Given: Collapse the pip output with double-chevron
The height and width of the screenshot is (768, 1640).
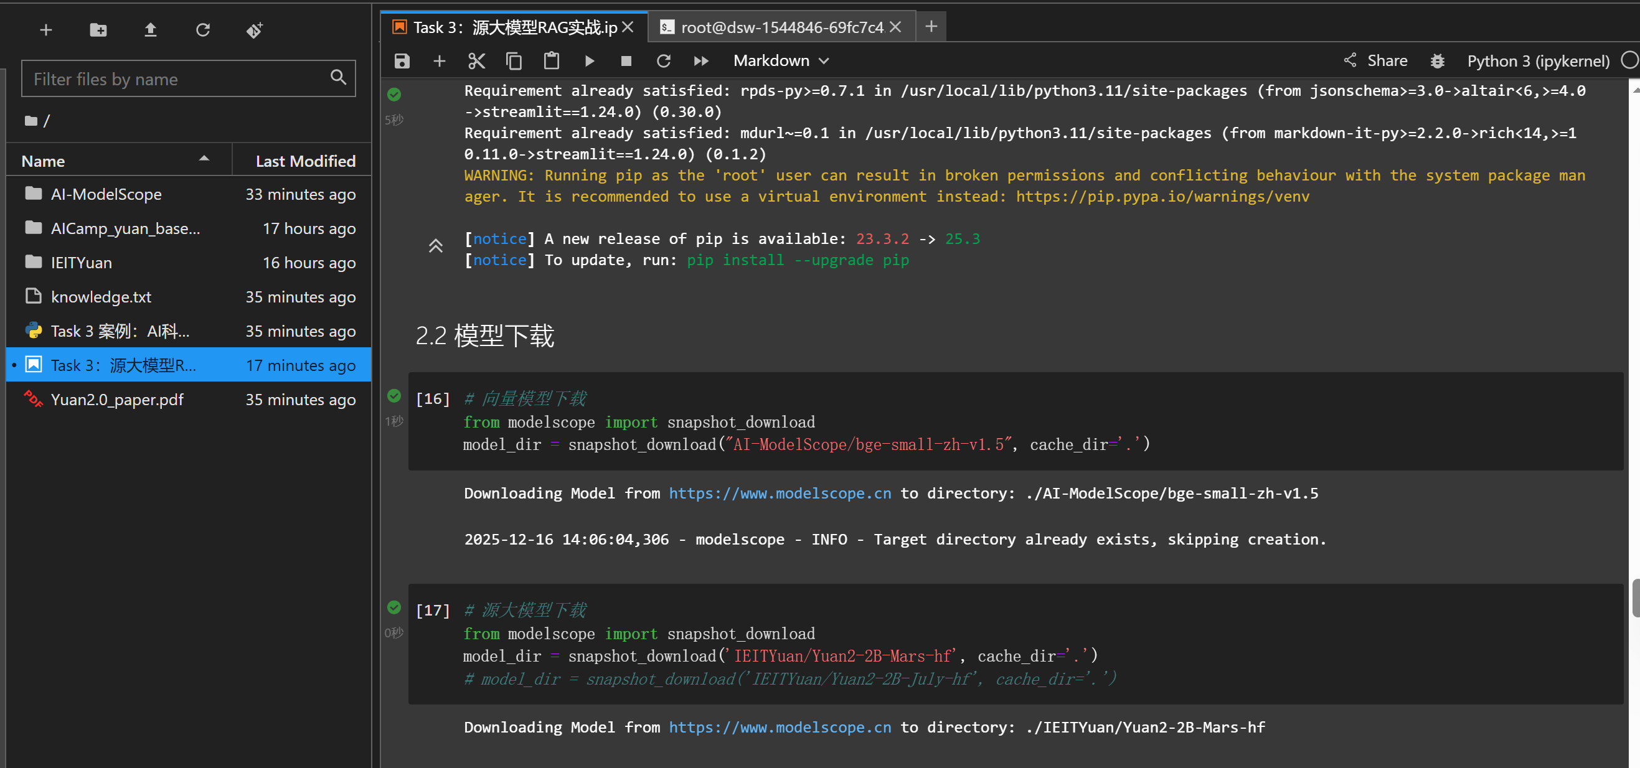Looking at the screenshot, I should tap(435, 246).
